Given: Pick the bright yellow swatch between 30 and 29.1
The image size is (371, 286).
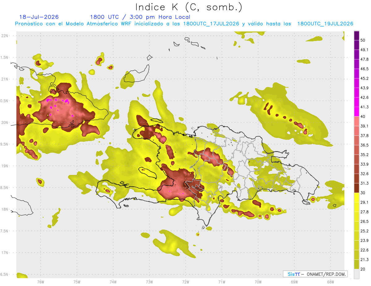Looking at the screenshot, I should point(356,197).
